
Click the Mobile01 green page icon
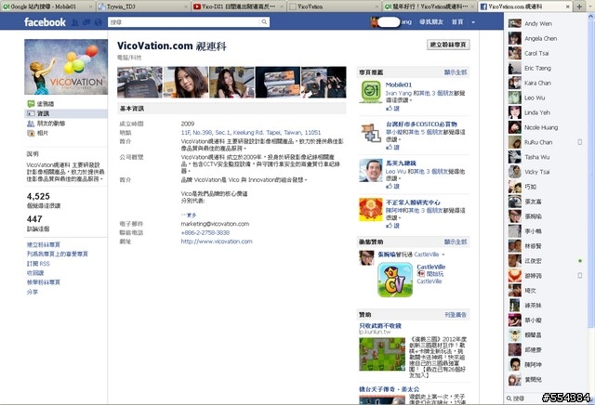tap(371, 91)
